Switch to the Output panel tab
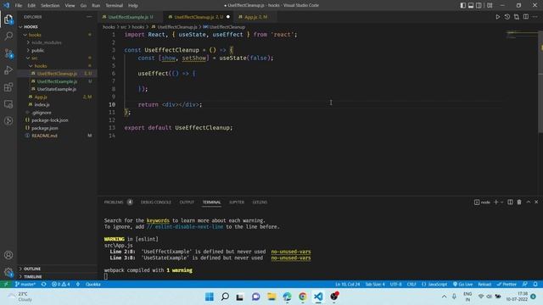 click(187, 202)
